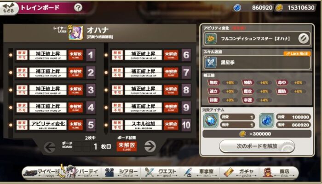Click the 黒星拳 crossed swords skill icon
The image size is (322, 184).
(x=211, y=63)
